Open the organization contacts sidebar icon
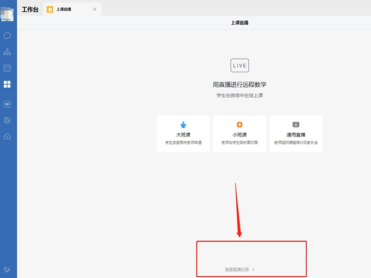Viewport: 371px width, 278px height. pos(7,52)
